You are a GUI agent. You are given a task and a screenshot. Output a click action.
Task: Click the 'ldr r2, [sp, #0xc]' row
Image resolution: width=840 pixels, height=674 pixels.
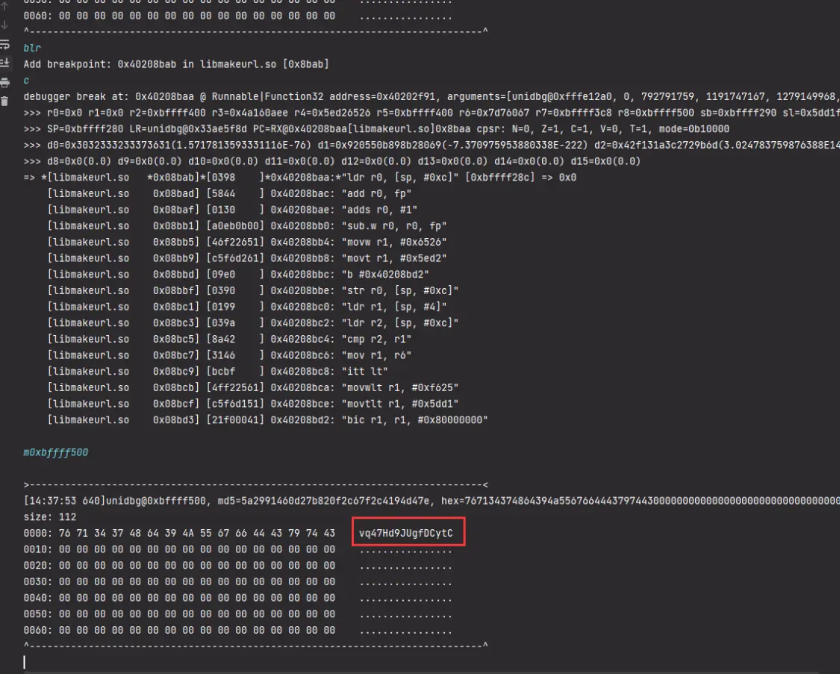tap(253, 322)
